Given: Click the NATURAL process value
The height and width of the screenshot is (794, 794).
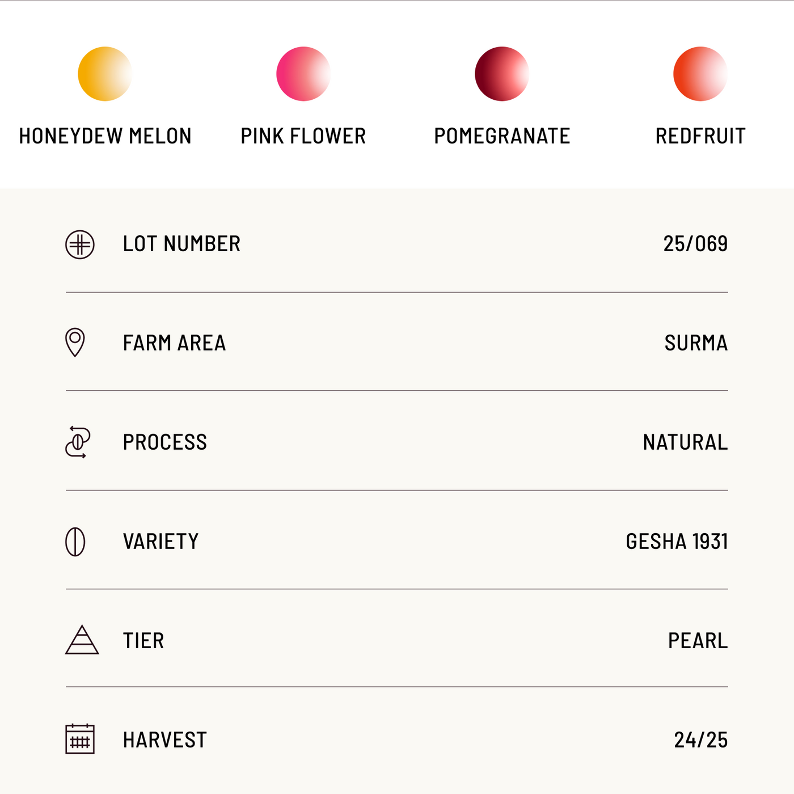Looking at the screenshot, I should coord(685,442).
